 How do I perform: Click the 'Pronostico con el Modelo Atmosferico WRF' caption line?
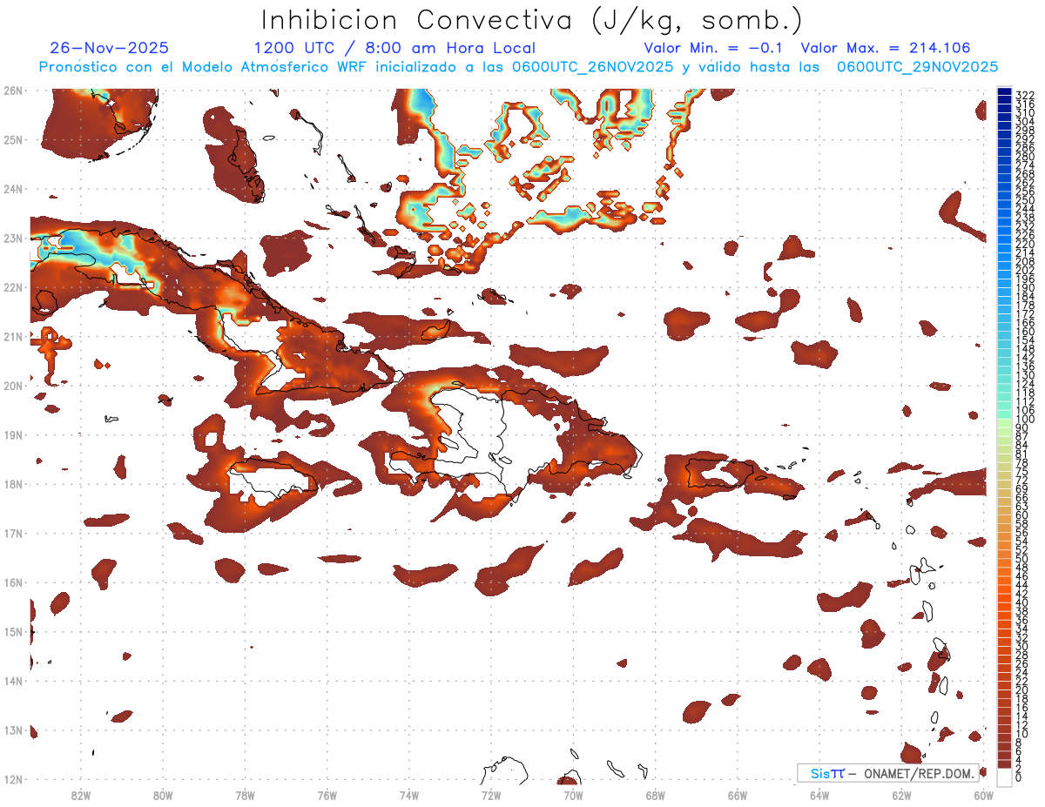(x=519, y=66)
